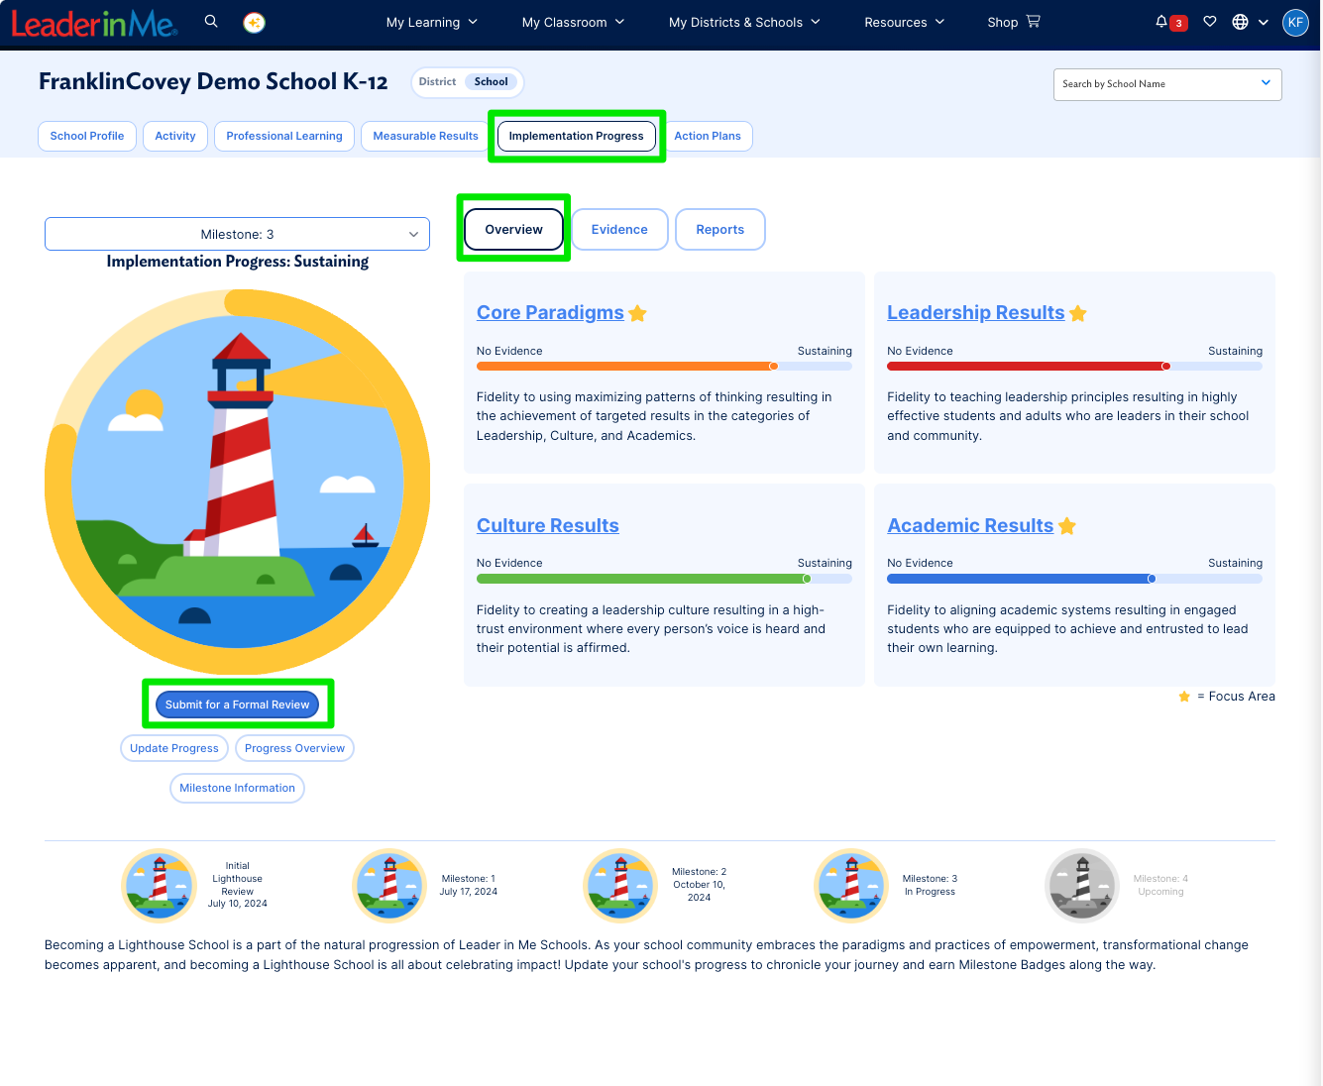Click the Initial Lighthouse Review badge

click(x=159, y=885)
